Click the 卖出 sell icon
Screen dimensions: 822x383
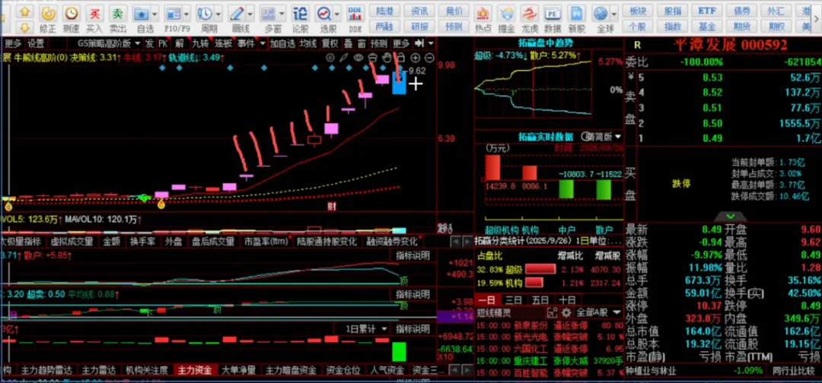tap(118, 13)
